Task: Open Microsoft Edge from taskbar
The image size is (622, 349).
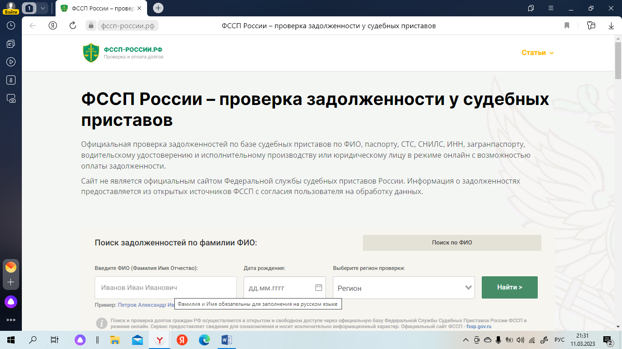Action: pos(204,339)
